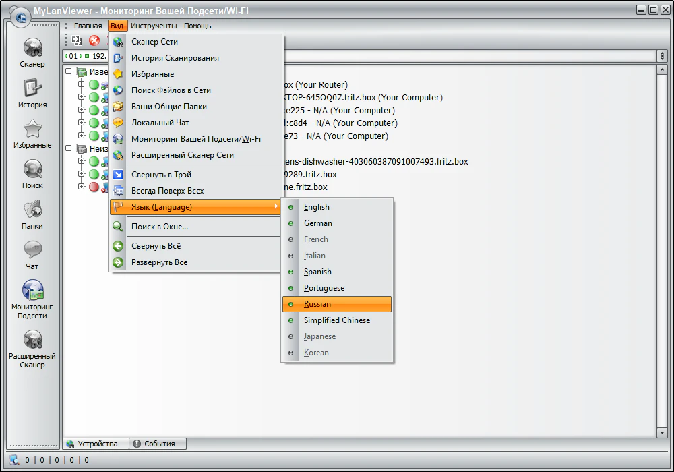Viewport: 674px width, 472px height.
Task: Switch to the События tab
Action: click(x=158, y=444)
